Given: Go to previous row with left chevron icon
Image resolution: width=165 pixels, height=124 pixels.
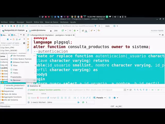Looking at the screenshot, I should coord(78,98).
